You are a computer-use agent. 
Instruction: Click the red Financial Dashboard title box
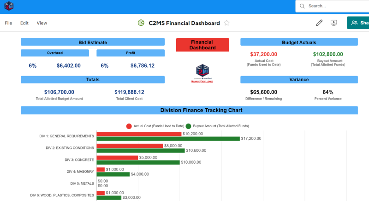[x=202, y=45]
